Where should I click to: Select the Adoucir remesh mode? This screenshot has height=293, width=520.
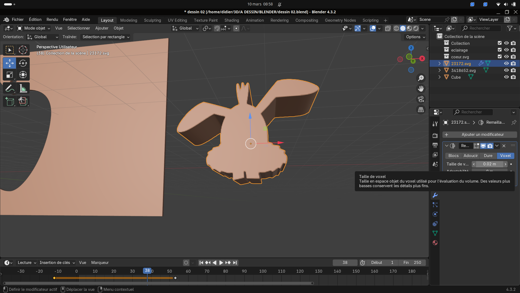coord(470,156)
